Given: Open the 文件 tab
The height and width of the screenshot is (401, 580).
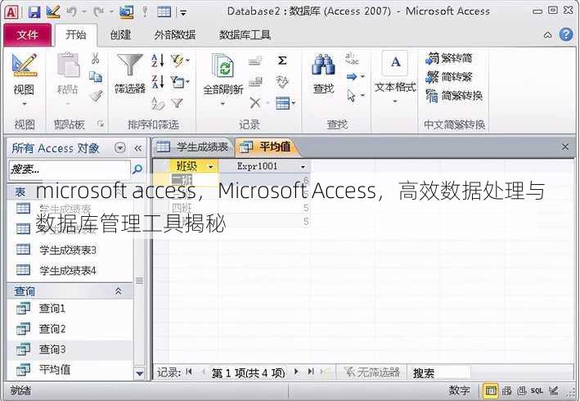Looking at the screenshot, I should click(x=27, y=35).
